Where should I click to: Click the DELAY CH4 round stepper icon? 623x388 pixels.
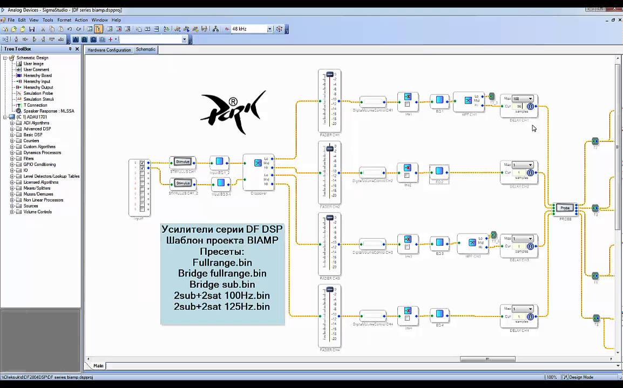pos(530,316)
